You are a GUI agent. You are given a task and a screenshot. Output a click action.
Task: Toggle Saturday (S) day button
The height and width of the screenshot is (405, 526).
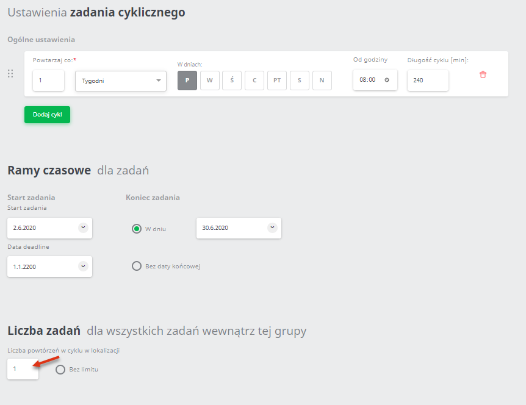(299, 81)
